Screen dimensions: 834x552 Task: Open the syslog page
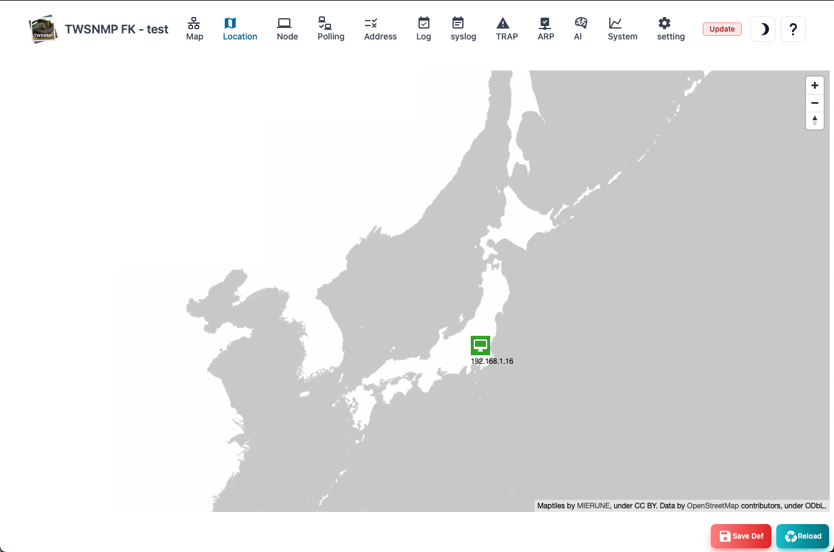click(x=463, y=29)
